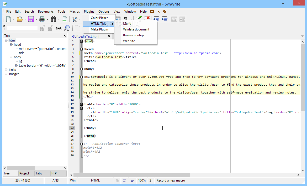Click the indent lines icon

(156, 19)
